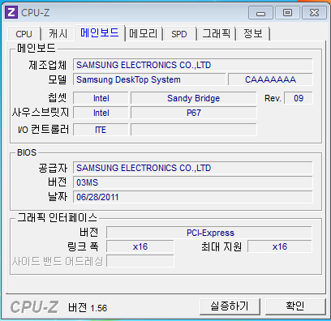This screenshot has width=331, height=321.
Task: Click the disabled sideband addressing field
Action: click(x=140, y=261)
